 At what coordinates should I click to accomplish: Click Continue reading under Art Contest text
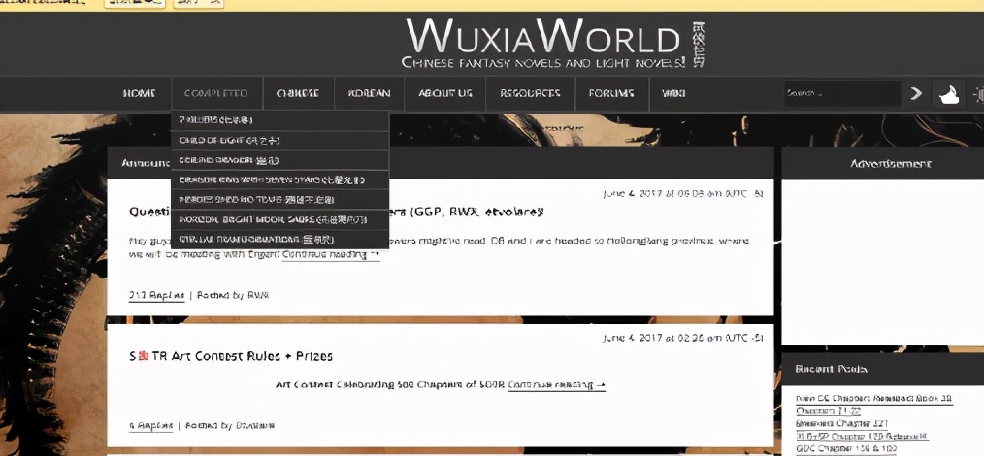[557, 384]
